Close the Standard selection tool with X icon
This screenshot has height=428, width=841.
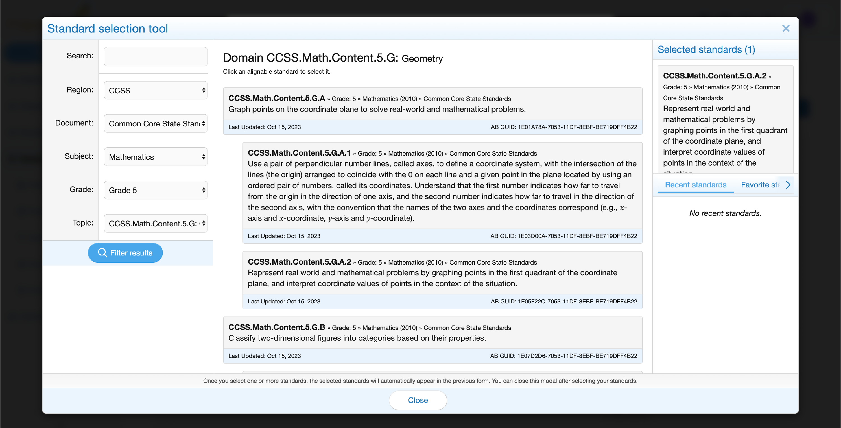tap(786, 28)
